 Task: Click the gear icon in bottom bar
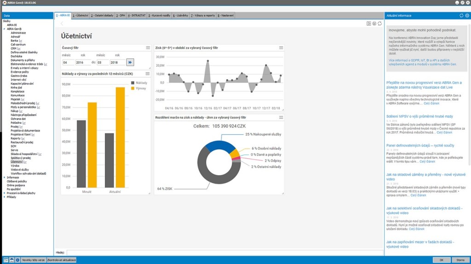(x=17, y=260)
